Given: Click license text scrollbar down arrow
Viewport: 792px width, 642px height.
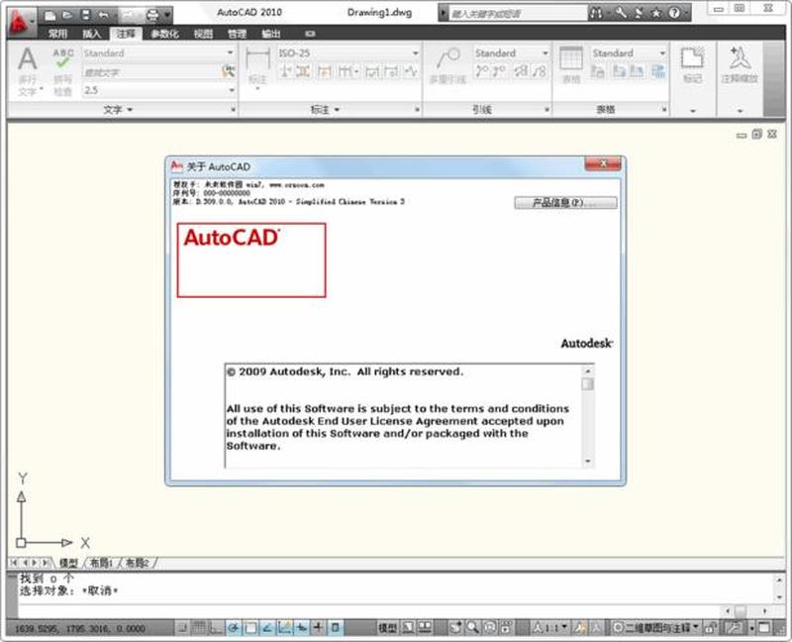Looking at the screenshot, I should [x=587, y=461].
